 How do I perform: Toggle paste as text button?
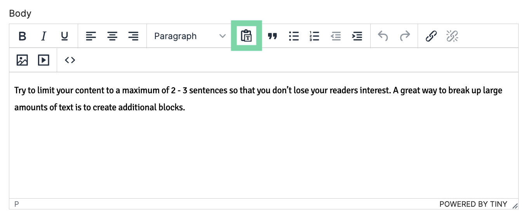[246, 36]
